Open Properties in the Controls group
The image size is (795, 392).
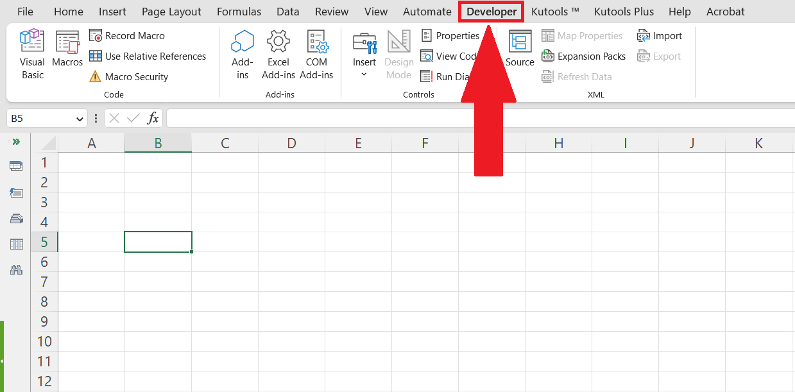451,35
